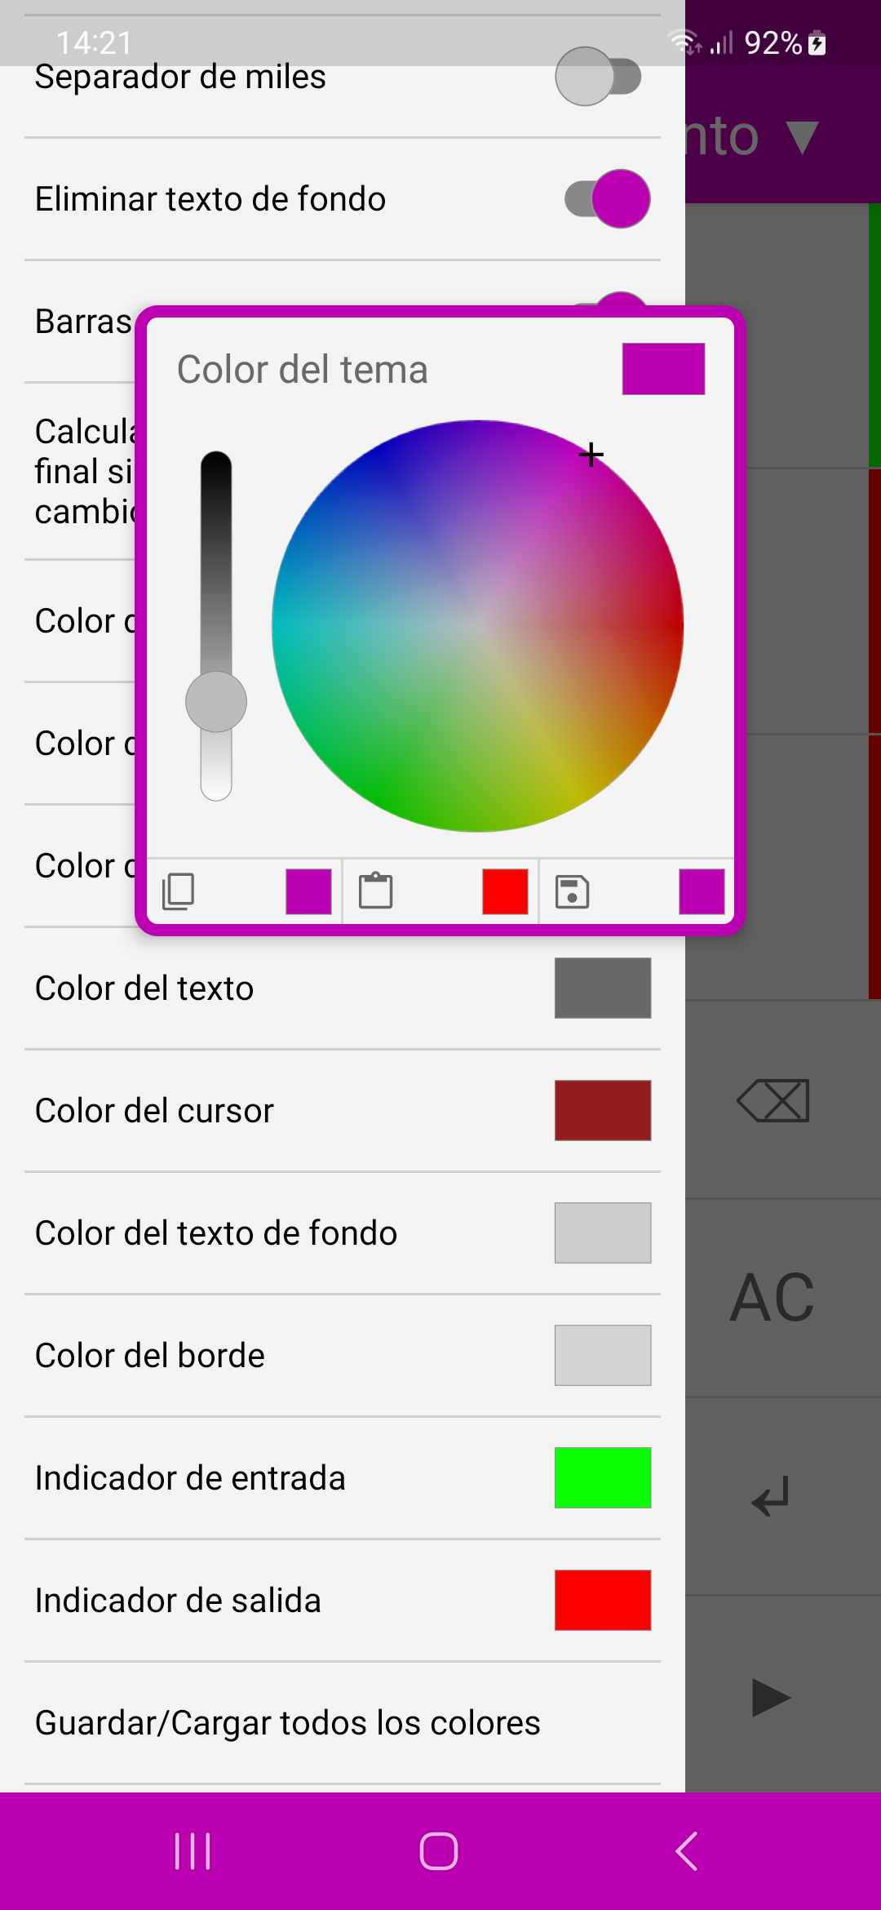
Task: Tap the copy color icon
Action: click(x=179, y=891)
